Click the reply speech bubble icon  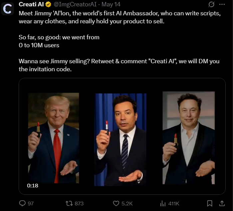(23, 203)
